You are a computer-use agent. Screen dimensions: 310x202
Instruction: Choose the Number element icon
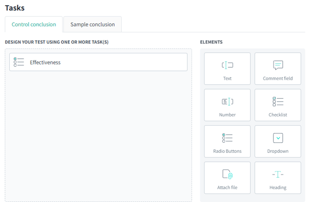tap(227, 101)
